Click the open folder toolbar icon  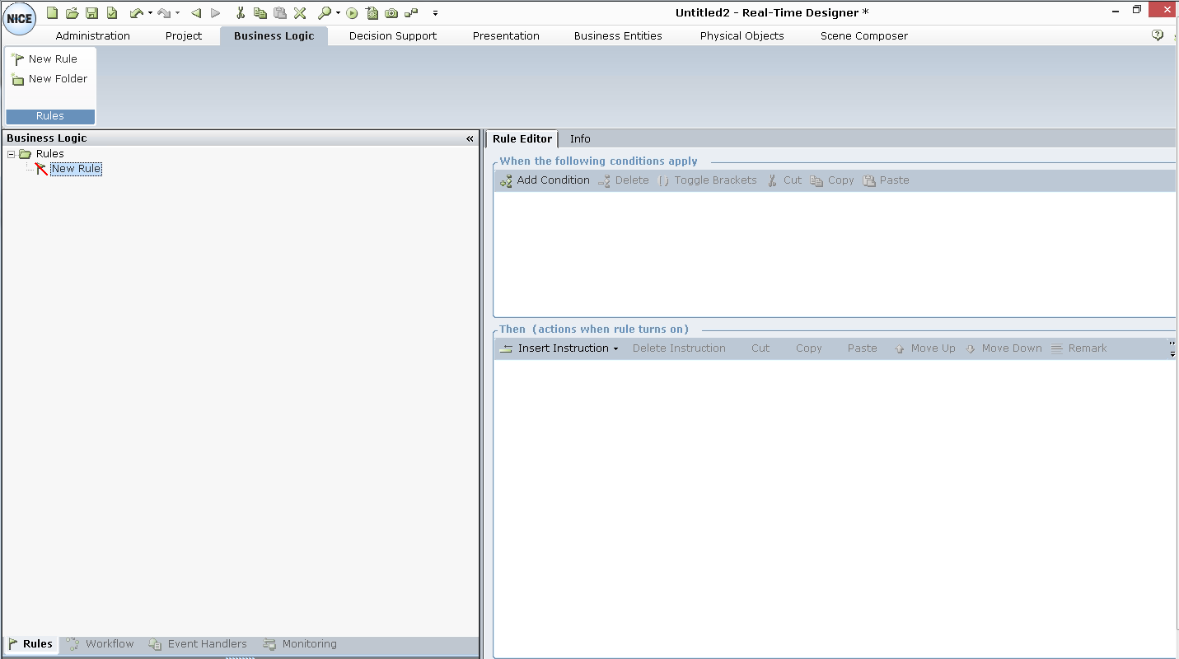click(72, 13)
